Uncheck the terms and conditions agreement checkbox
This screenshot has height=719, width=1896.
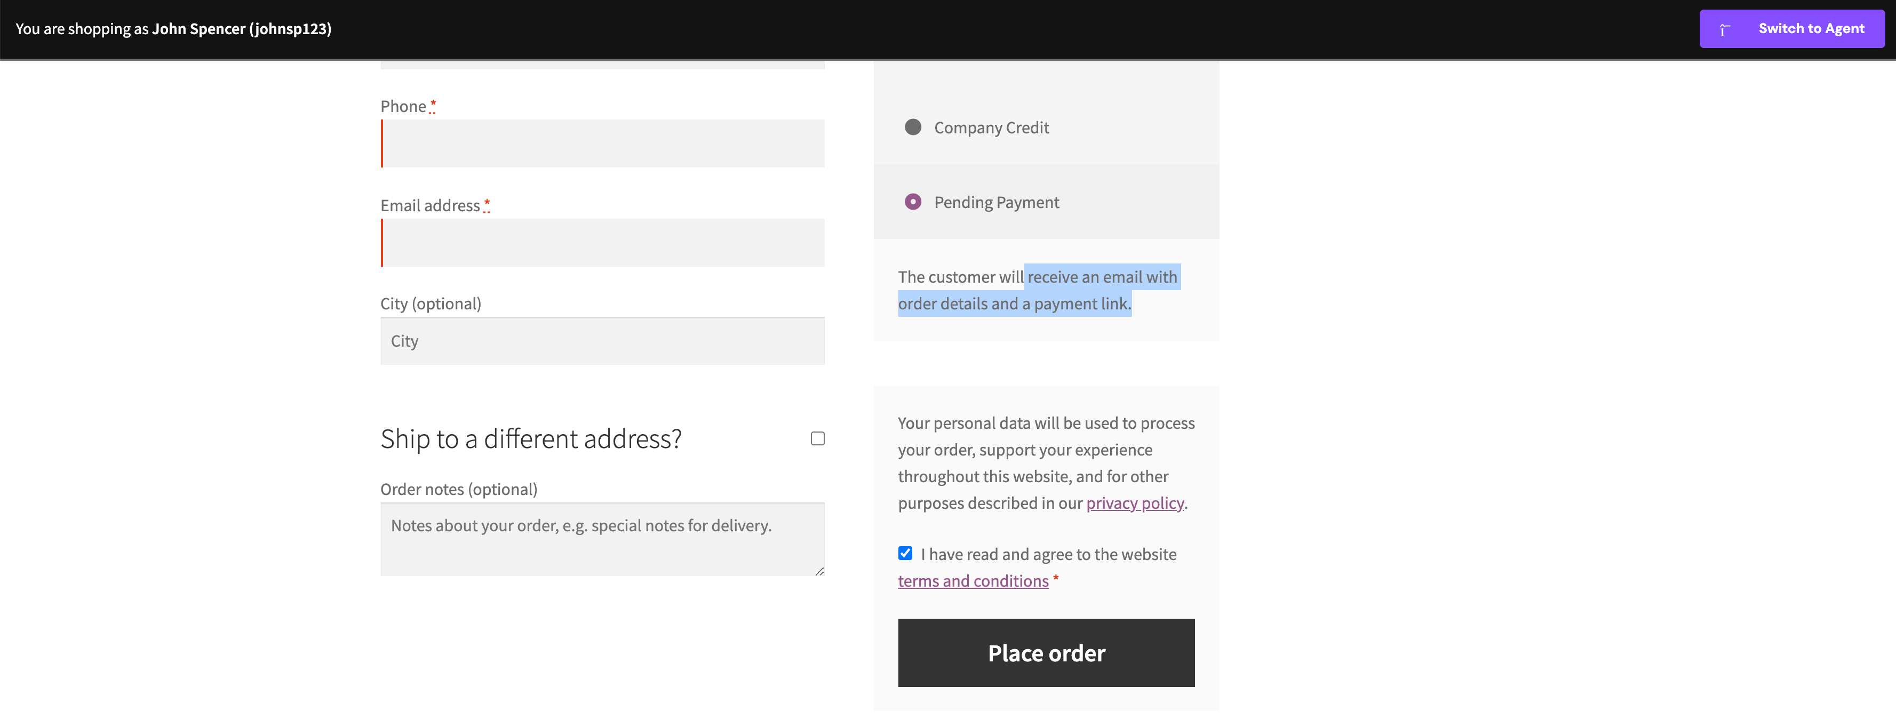pos(905,554)
